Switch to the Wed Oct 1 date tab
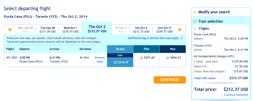Image resolution: width=253 pixels, height=101 pixels. [70, 30]
